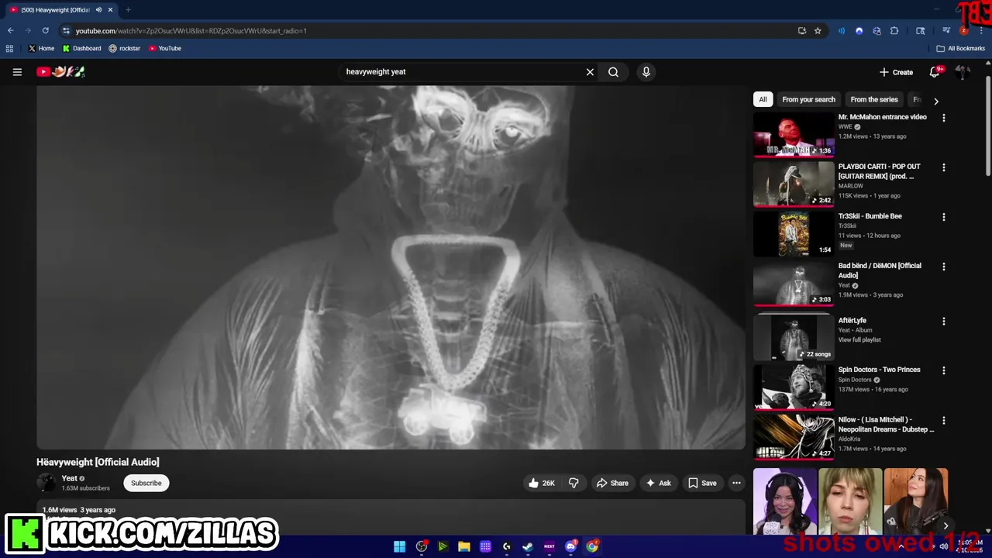The height and width of the screenshot is (558, 992).
Task: Open options for AftërLyfe album
Action: 943,321
